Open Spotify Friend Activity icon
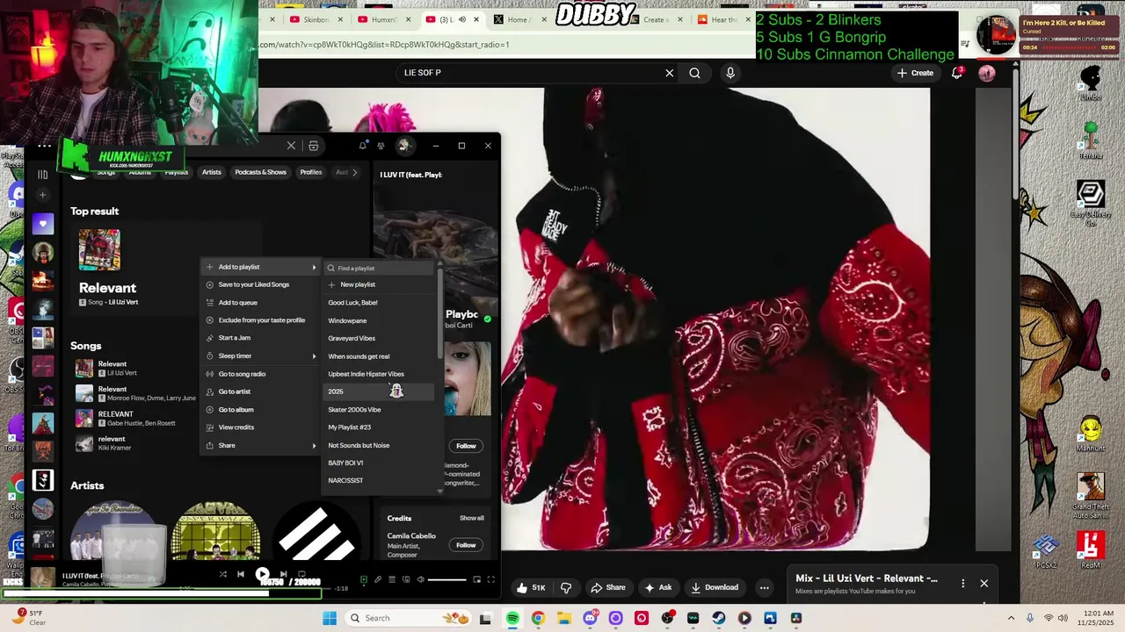 (x=381, y=146)
